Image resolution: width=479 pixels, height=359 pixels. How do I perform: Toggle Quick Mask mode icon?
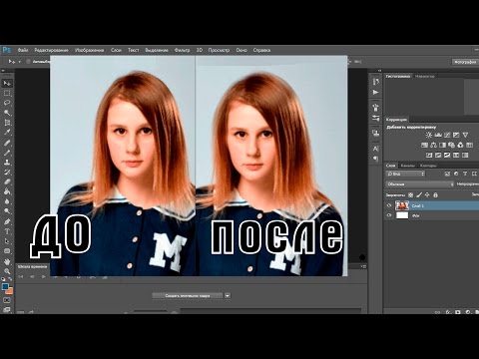[x=7, y=300]
